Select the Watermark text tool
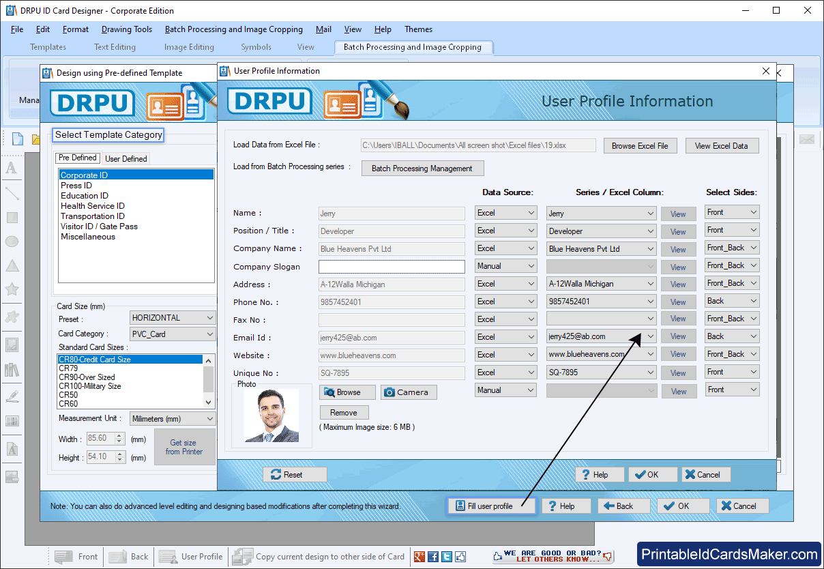824x569 pixels. (12, 449)
